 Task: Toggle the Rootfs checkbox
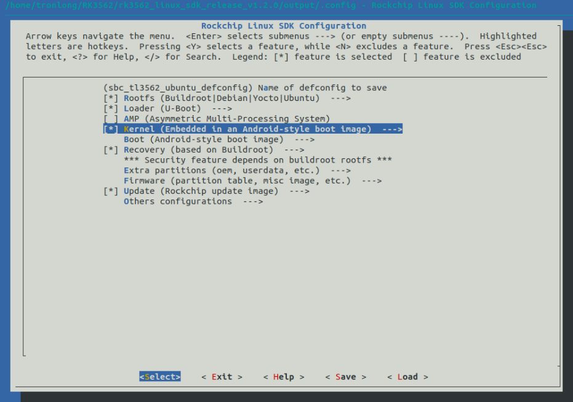[x=111, y=98]
